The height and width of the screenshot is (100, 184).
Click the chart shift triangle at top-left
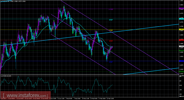tap(1, 1)
